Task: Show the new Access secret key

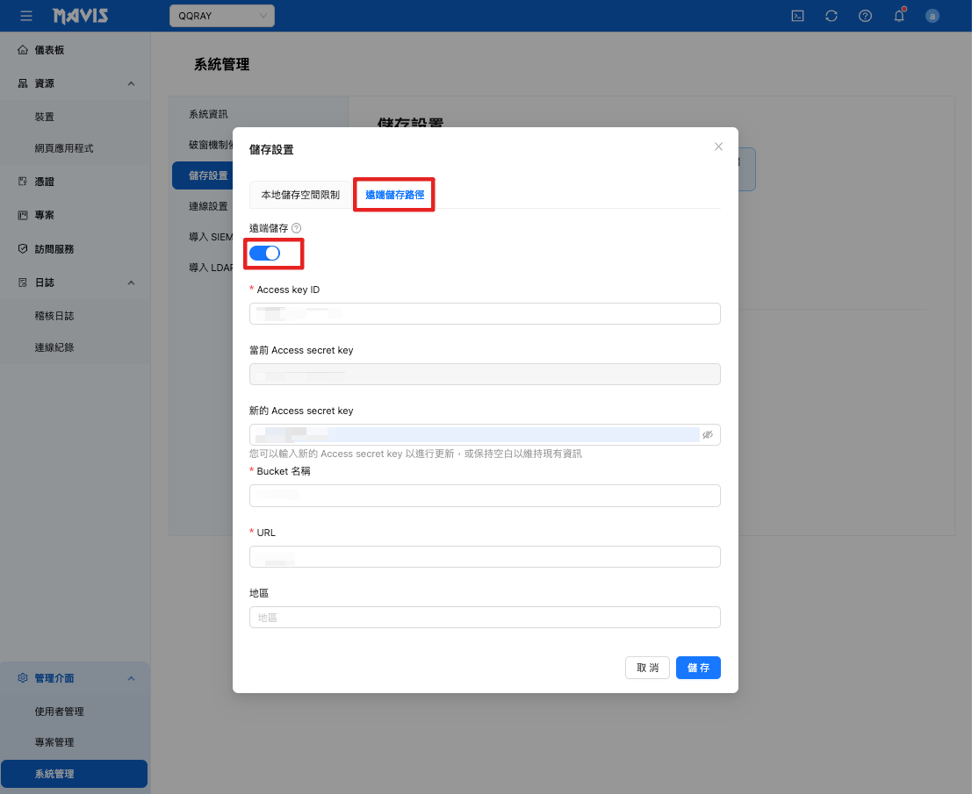Action: [707, 434]
